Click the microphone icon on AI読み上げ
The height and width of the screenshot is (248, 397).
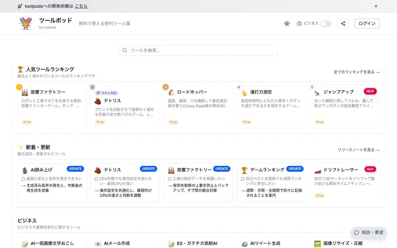point(25,170)
